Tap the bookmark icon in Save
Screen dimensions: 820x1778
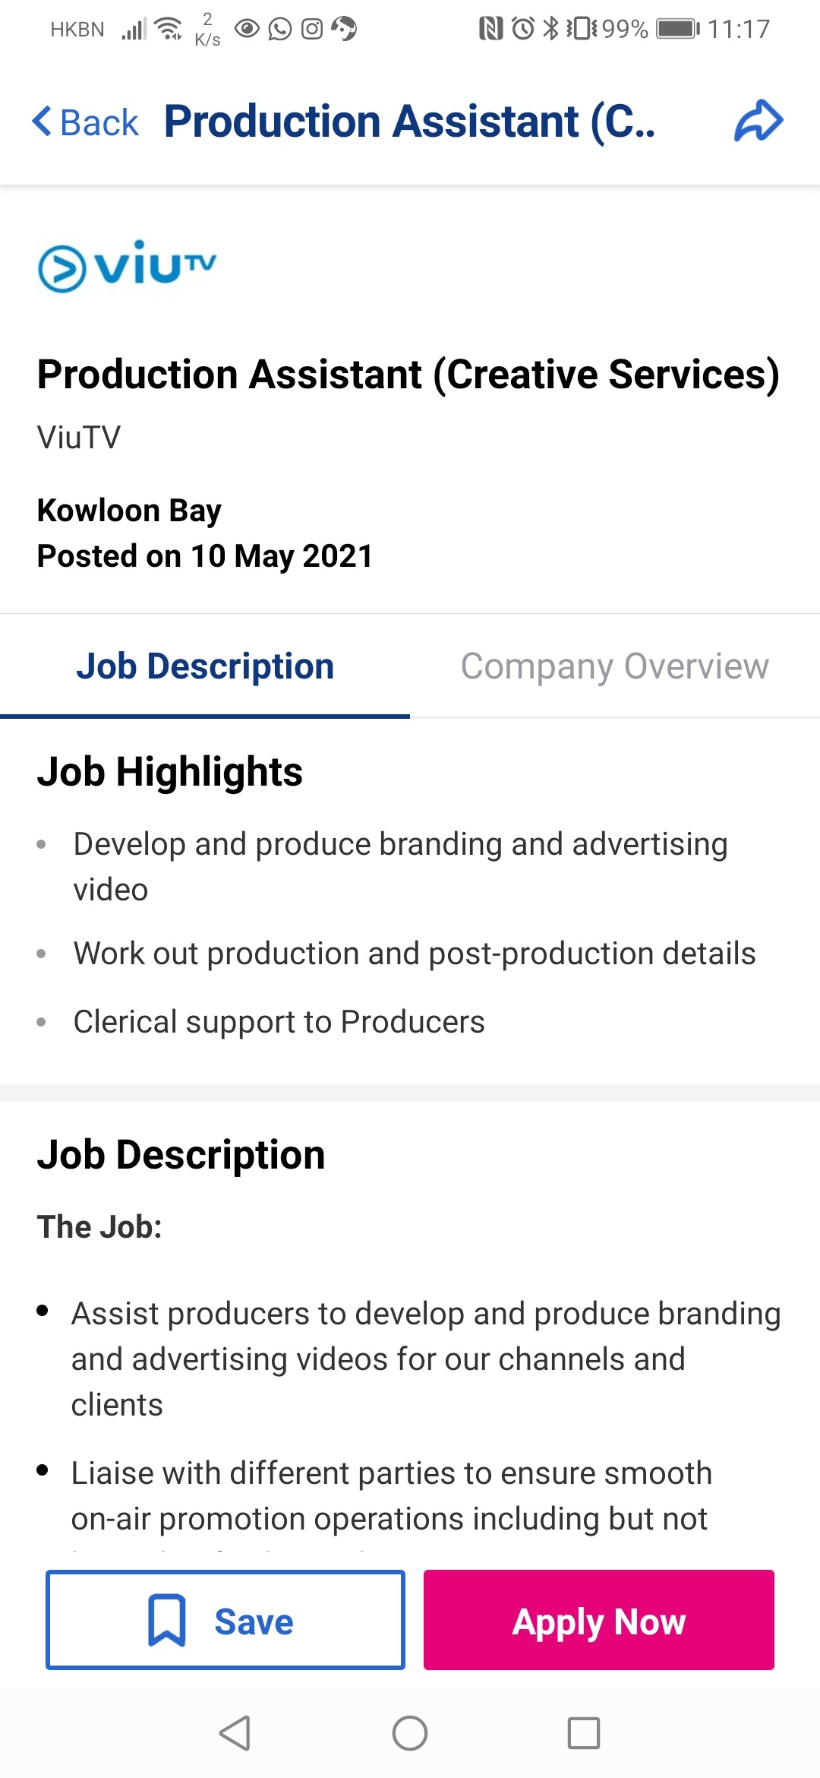coord(166,1621)
